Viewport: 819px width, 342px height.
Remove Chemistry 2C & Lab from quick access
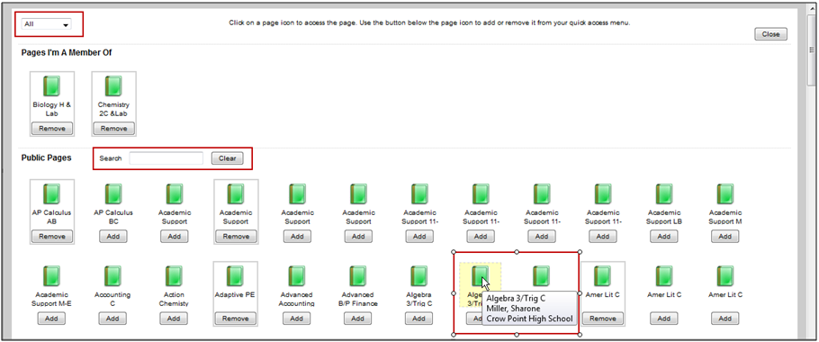114,129
